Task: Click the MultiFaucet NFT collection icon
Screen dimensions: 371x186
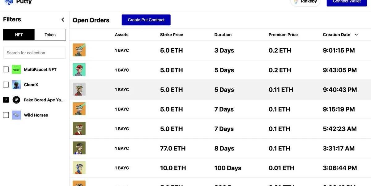Action: (16, 70)
